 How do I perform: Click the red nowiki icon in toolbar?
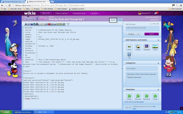click(49, 24)
